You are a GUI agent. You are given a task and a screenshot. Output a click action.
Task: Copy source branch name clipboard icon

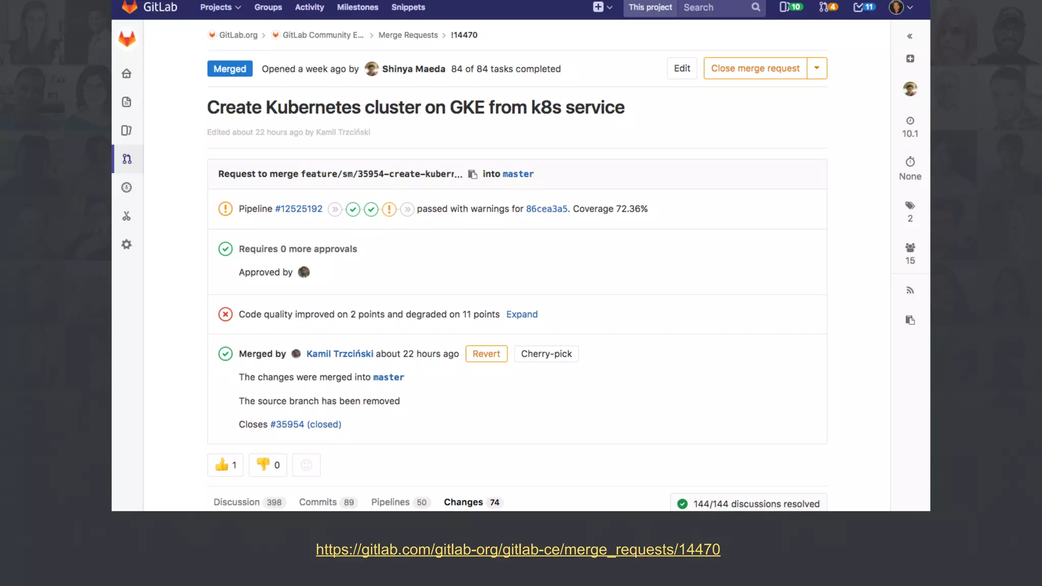click(473, 174)
